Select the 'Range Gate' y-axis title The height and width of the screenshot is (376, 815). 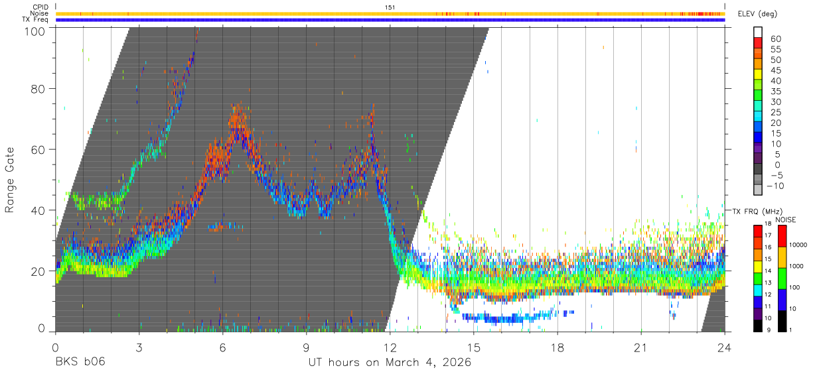(9, 179)
